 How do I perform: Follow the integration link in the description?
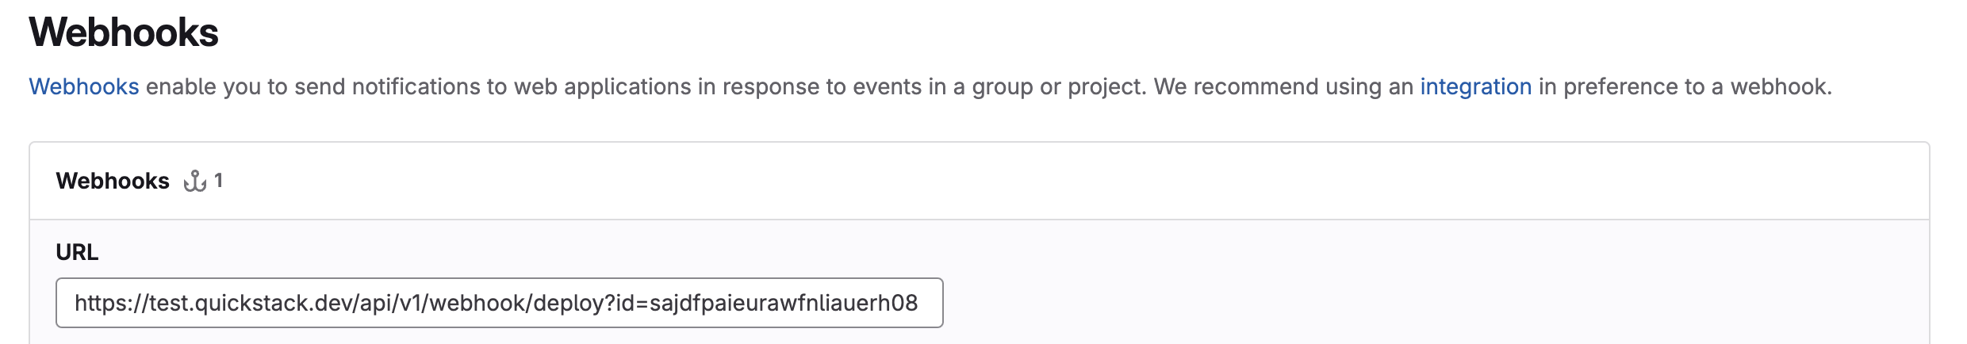[1475, 86]
